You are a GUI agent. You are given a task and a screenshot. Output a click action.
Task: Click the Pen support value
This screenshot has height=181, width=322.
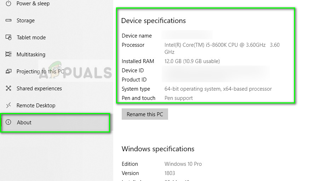[x=179, y=98]
